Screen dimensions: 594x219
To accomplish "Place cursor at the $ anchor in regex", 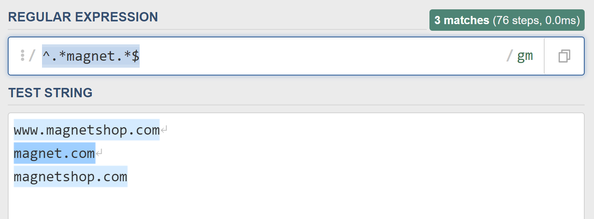I will coord(135,56).
